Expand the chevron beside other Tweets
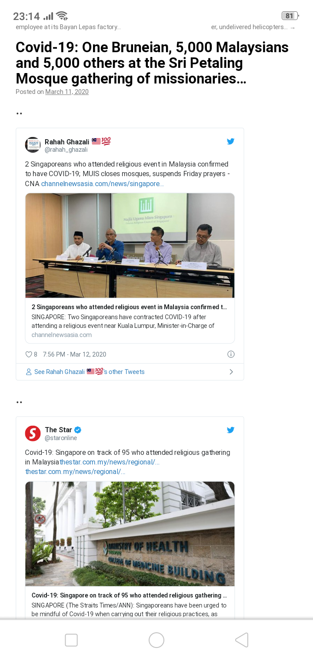 coord(231,372)
